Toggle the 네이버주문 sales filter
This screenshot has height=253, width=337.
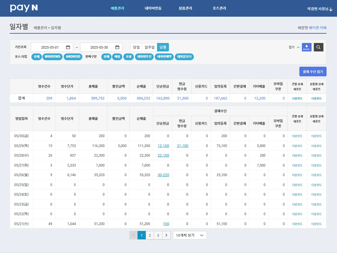click(144, 57)
